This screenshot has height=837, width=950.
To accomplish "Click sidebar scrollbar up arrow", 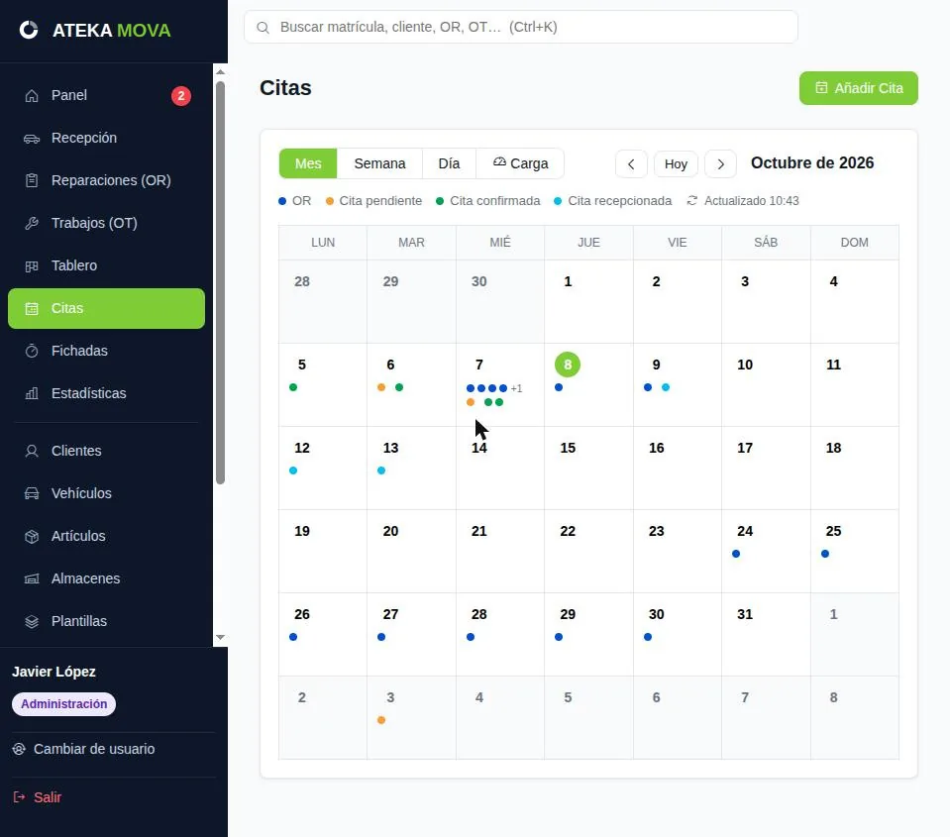I will pyautogui.click(x=221, y=72).
